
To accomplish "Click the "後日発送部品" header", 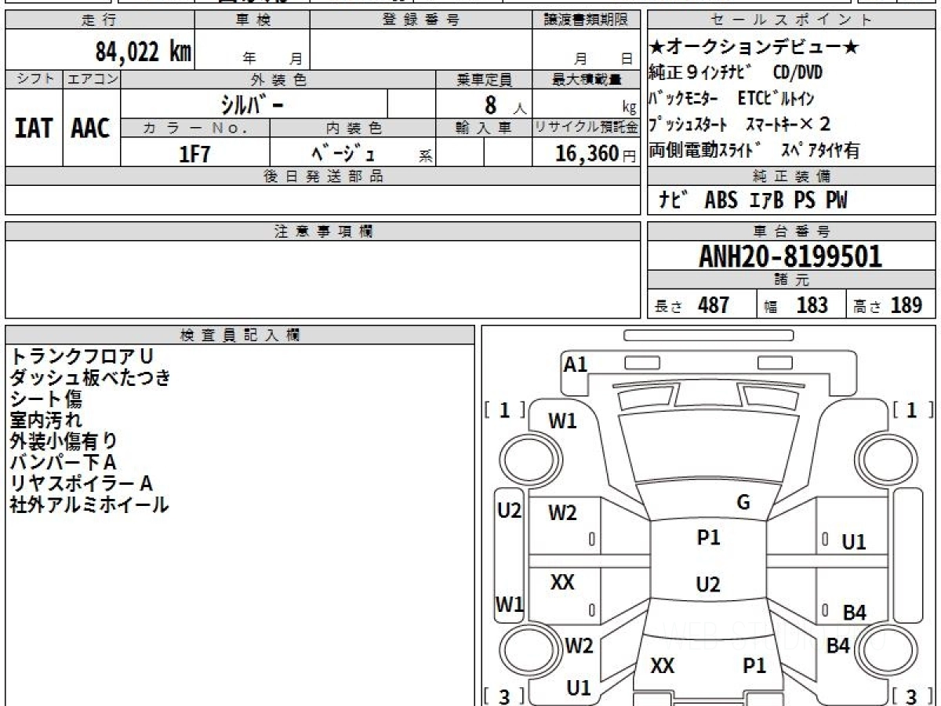I will pos(324,176).
